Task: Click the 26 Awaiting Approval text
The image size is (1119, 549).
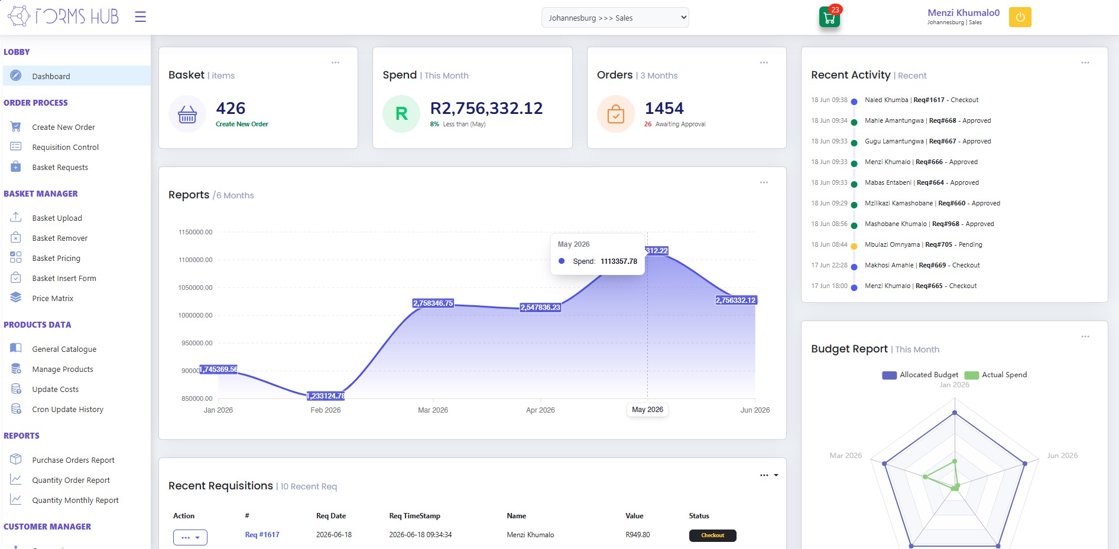Action: (x=674, y=124)
